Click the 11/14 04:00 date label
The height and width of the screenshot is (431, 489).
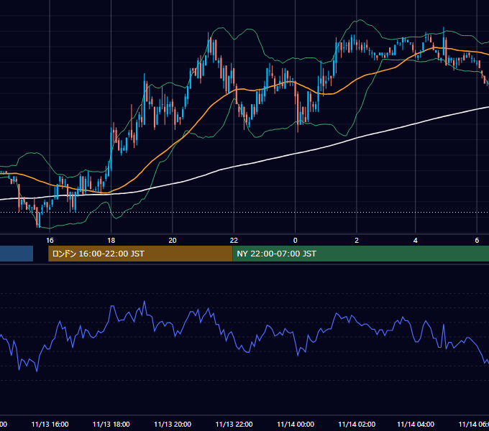coord(416,424)
